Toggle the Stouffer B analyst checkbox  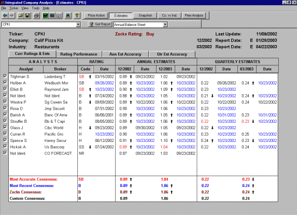[5, 121]
